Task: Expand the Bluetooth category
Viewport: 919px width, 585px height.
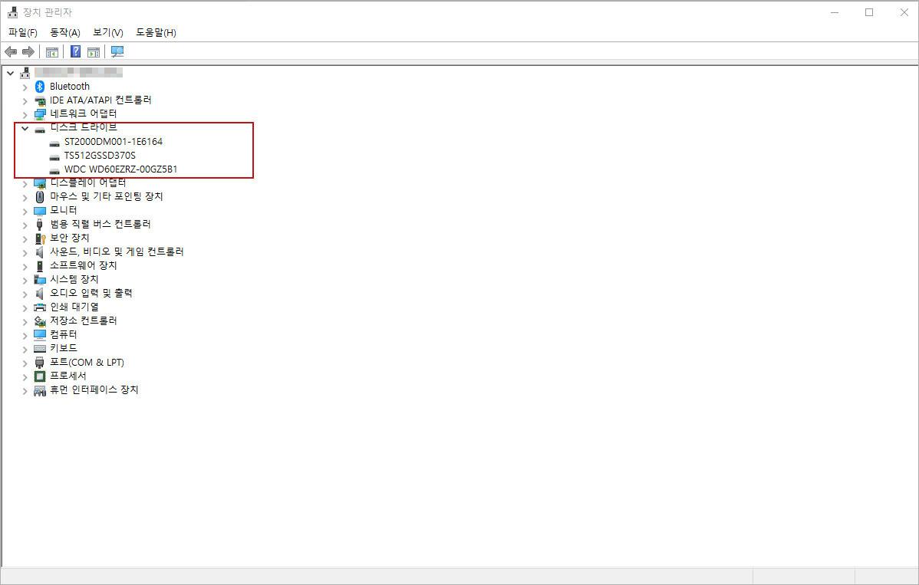Action: coord(25,87)
